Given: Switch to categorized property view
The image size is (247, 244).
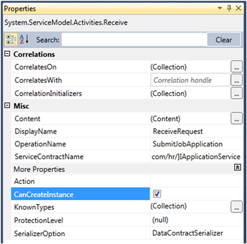Looking at the screenshot, I should tap(11, 40).
